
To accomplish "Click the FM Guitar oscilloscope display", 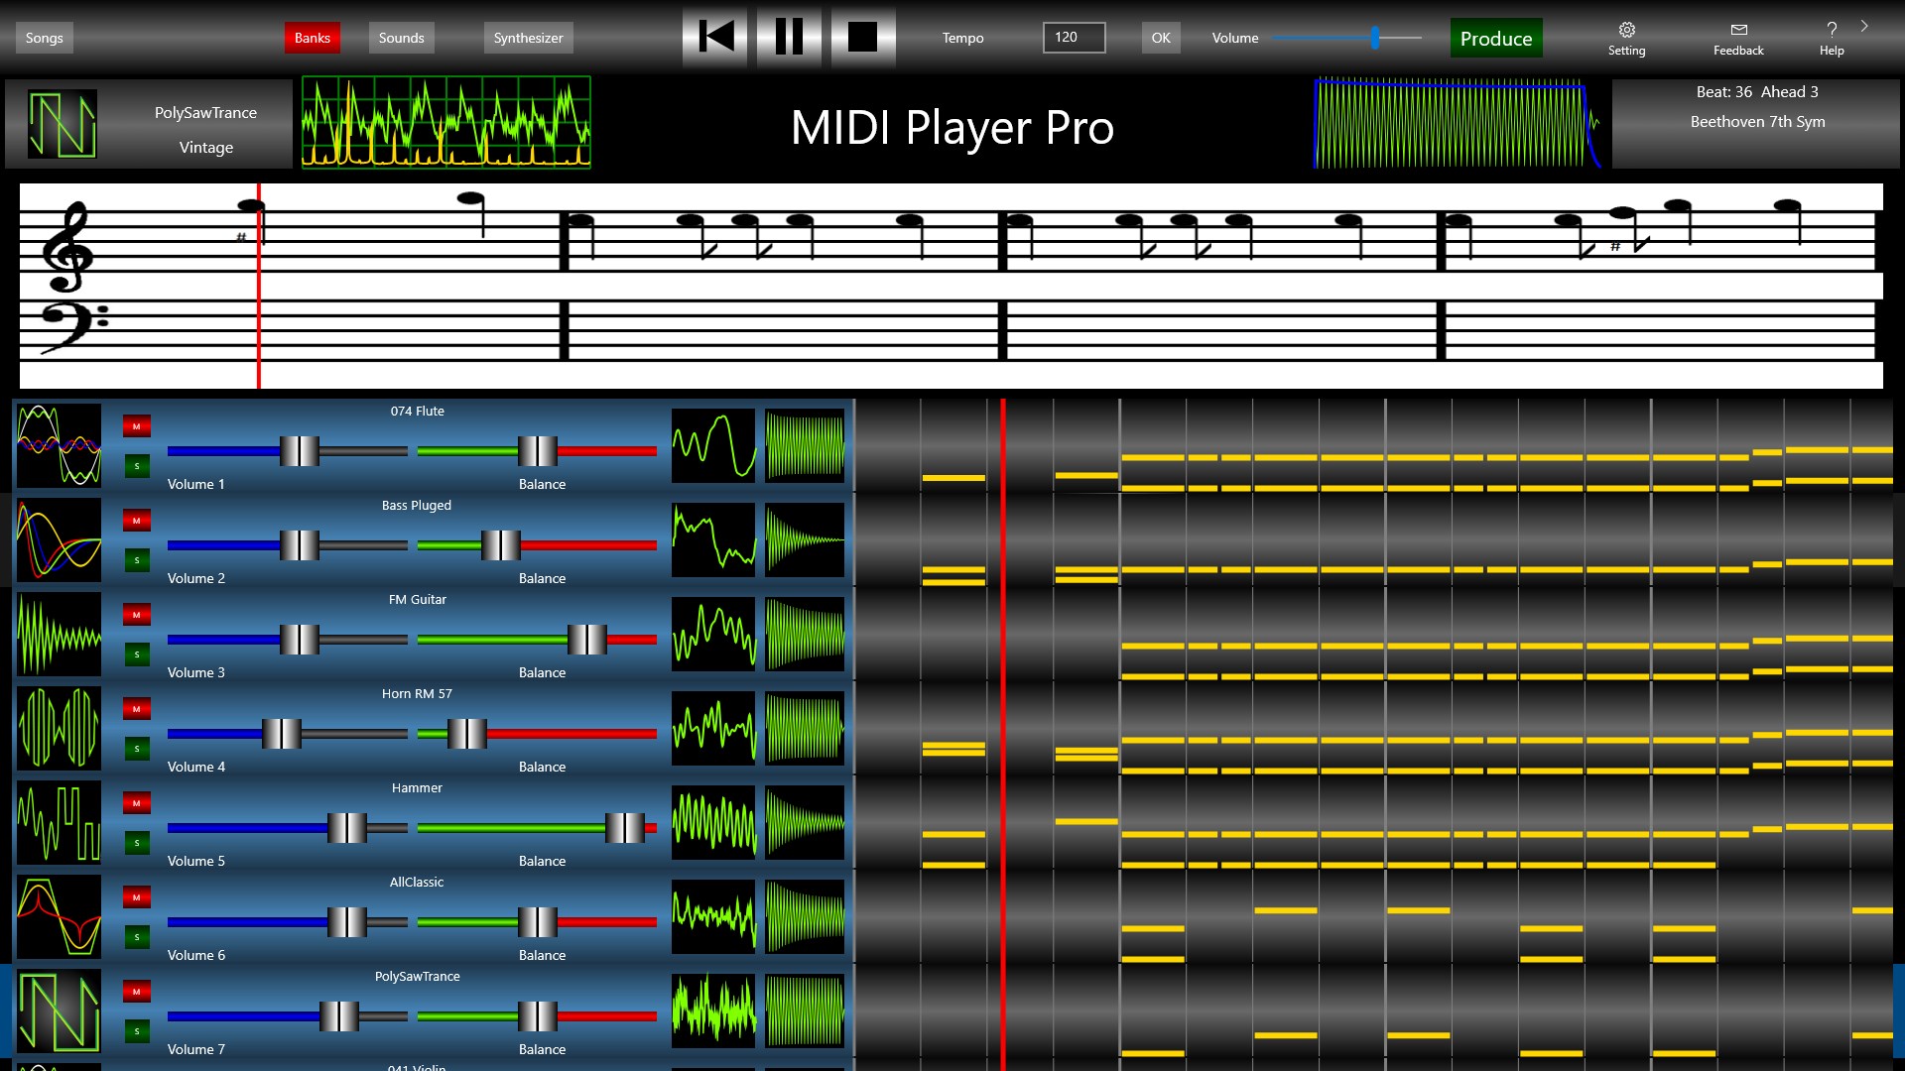I will pyautogui.click(x=713, y=634).
